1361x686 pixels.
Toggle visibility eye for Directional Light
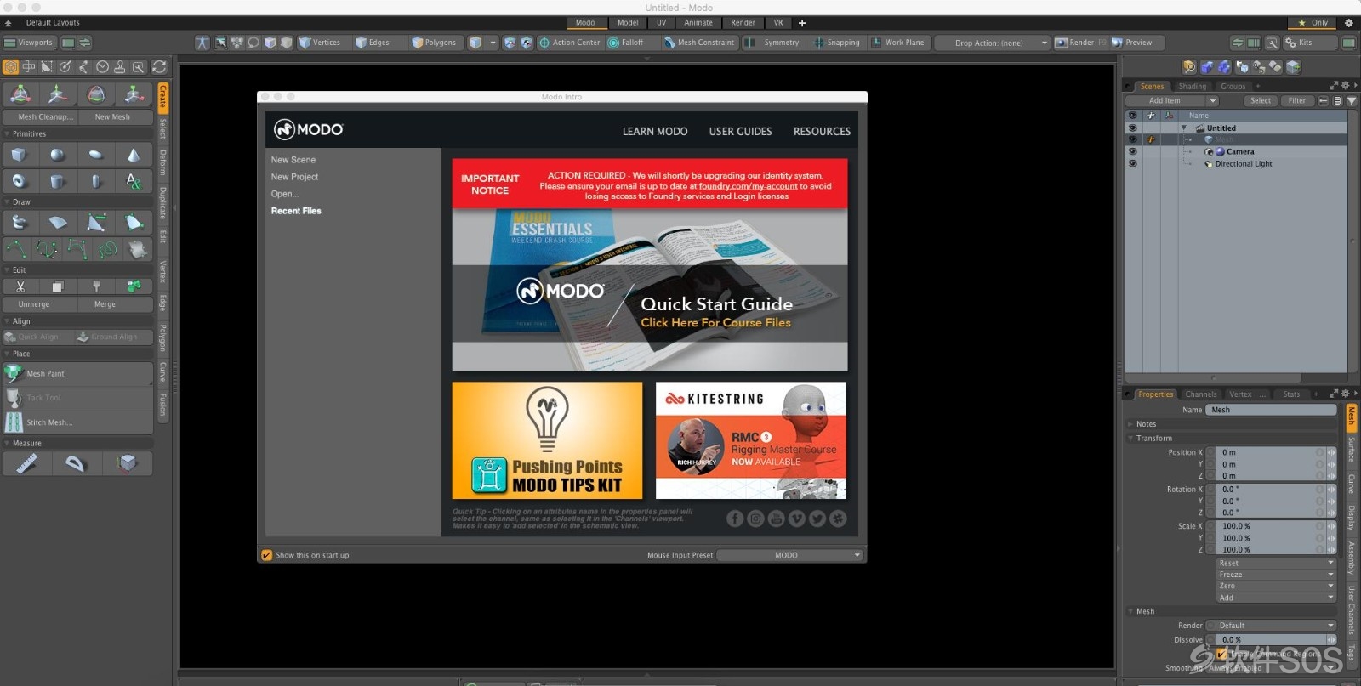coord(1132,163)
